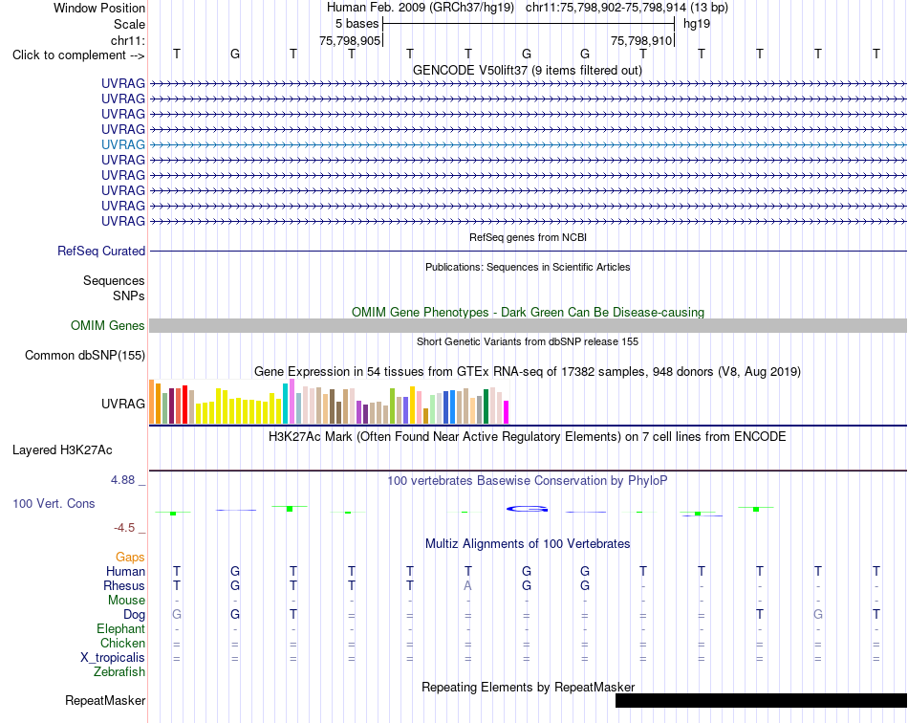Click UVRAG label beside the expression bar chart
Image resolution: width=908 pixels, height=723 pixels.
pos(122,404)
